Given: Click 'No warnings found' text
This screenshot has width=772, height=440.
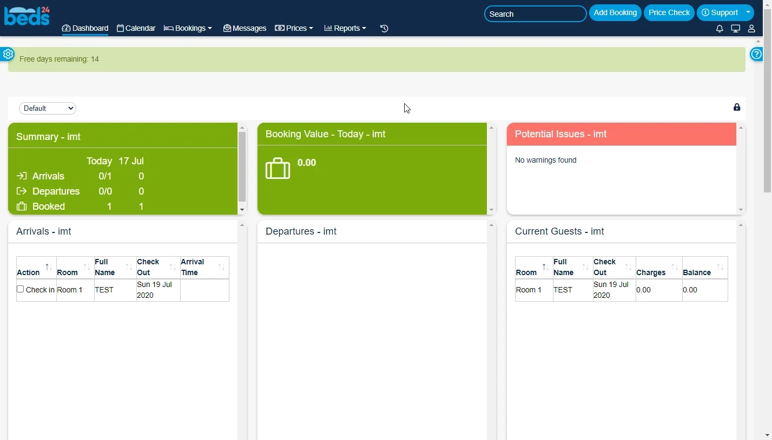Looking at the screenshot, I should click(545, 160).
